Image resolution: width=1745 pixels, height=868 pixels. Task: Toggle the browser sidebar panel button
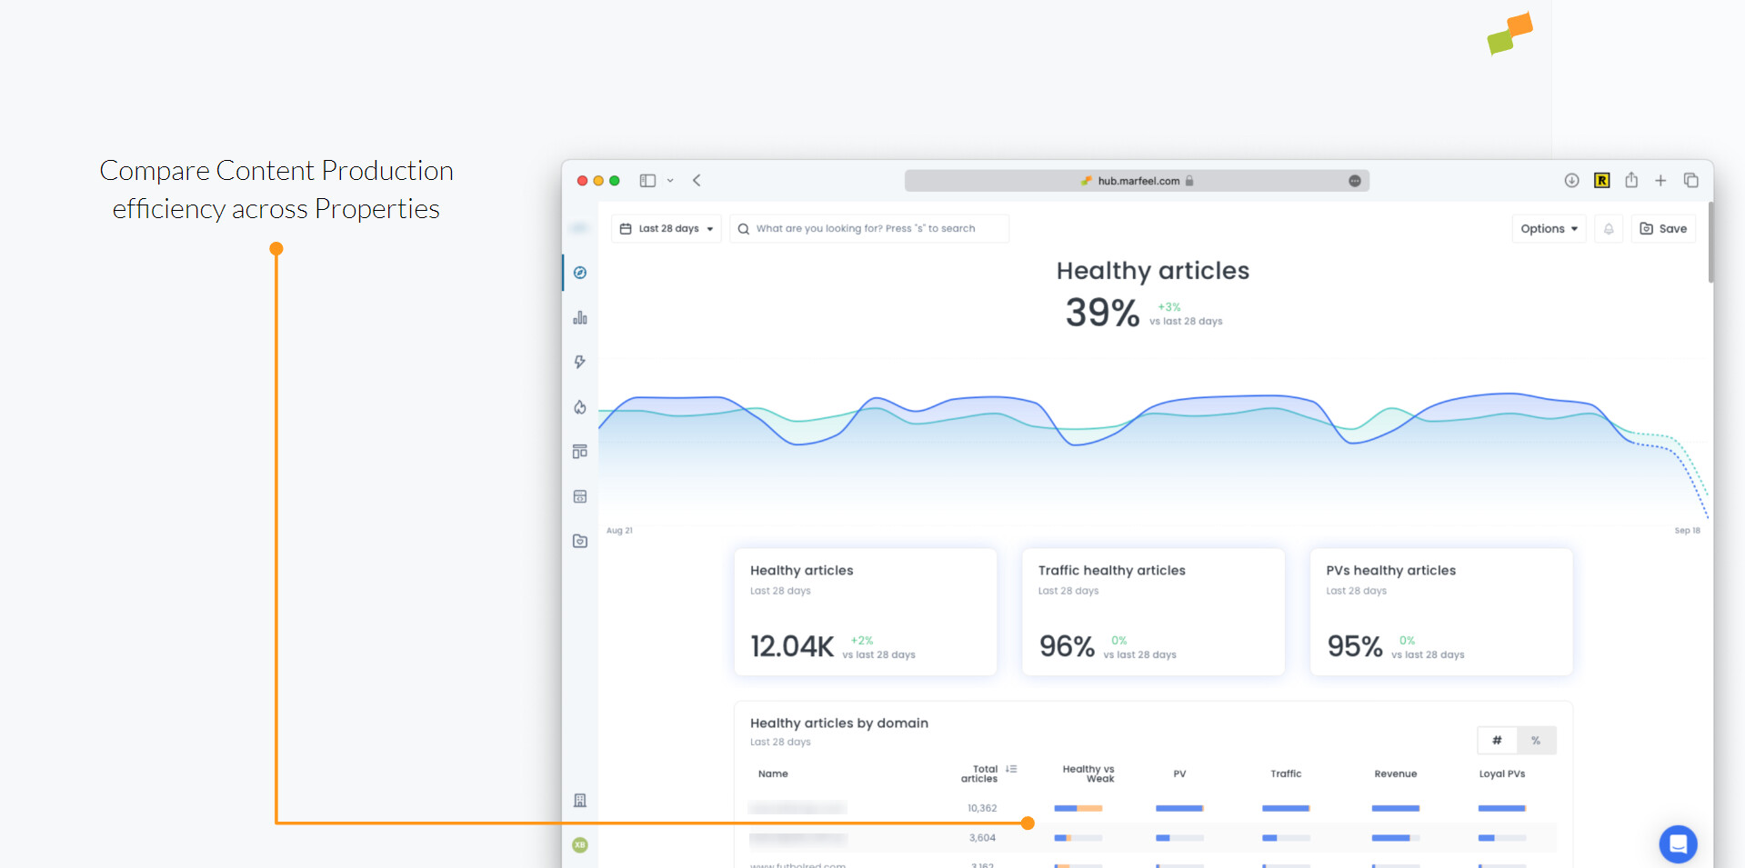click(647, 180)
